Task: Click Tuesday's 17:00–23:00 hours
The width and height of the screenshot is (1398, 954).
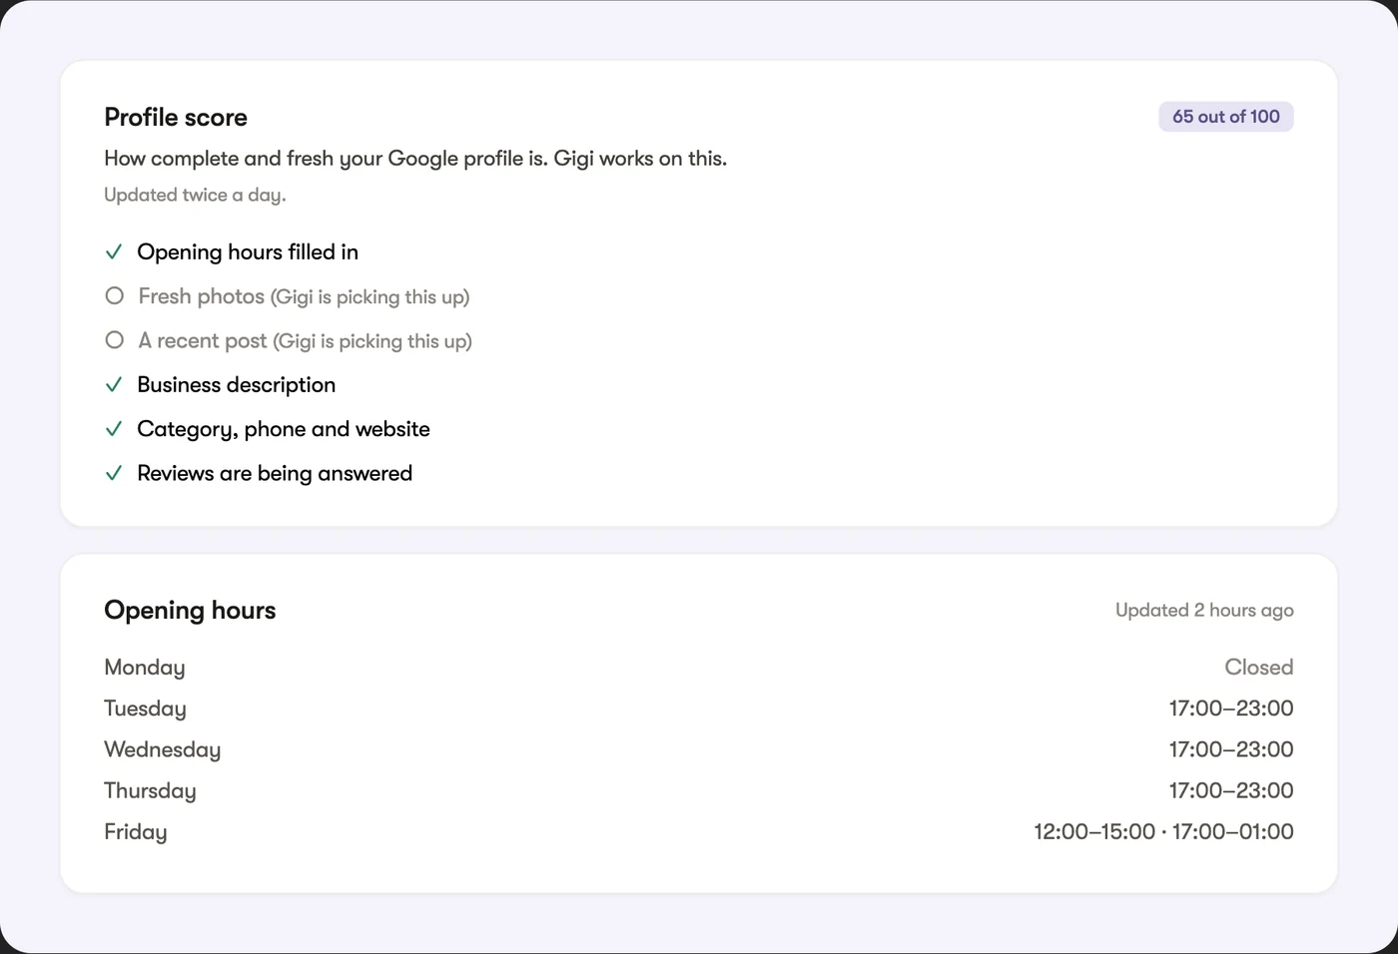Action: pyautogui.click(x=1231, y=709)
